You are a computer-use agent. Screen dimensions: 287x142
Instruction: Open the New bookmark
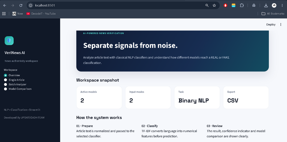[18, 14]
